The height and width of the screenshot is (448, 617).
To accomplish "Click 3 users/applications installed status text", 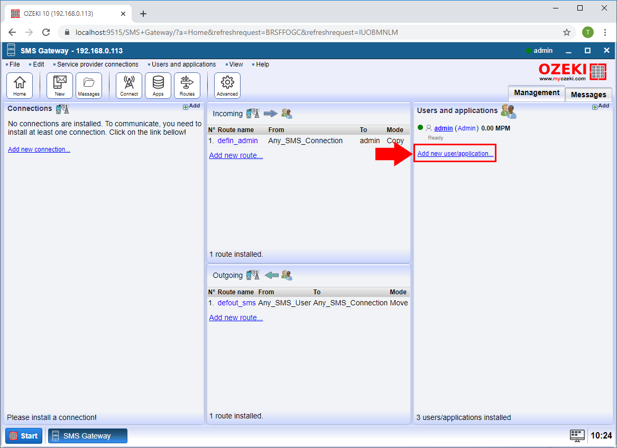I will [464, 417].
